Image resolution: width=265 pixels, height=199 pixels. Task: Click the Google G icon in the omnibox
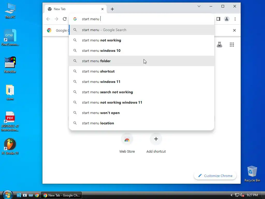75,19
